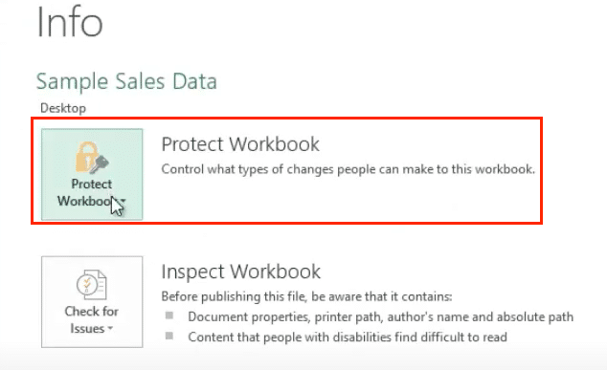Viewport: 607px width, 370px height.
Task: Click the Check for Issues button label
Action: click(92, 319)
